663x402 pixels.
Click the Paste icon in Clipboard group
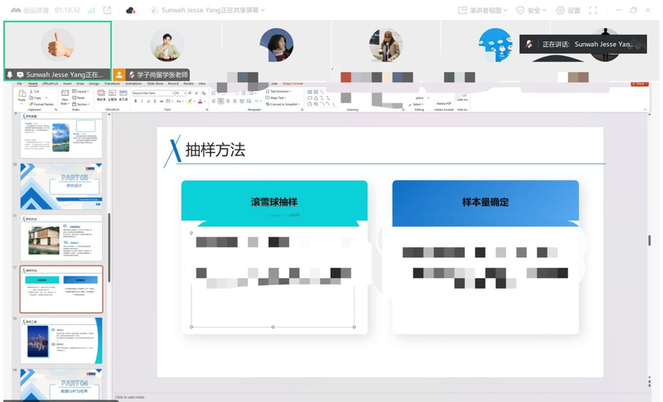(22, 93)
